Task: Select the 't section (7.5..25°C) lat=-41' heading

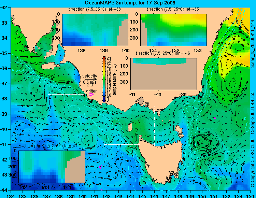Action: coord(51,146)
